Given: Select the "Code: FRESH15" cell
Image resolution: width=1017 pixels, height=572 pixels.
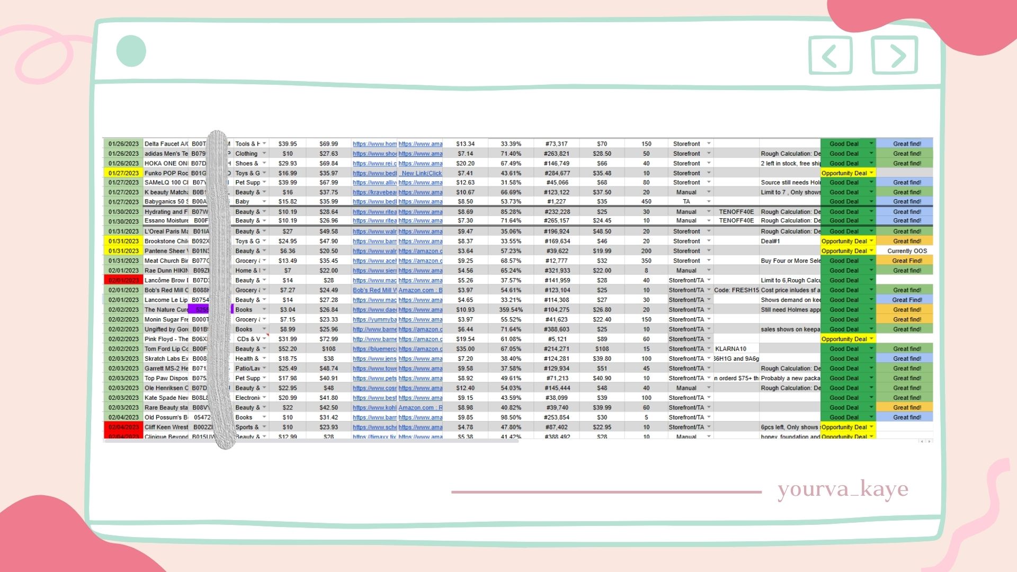Looking at the screenshot, I should point(736,290).
